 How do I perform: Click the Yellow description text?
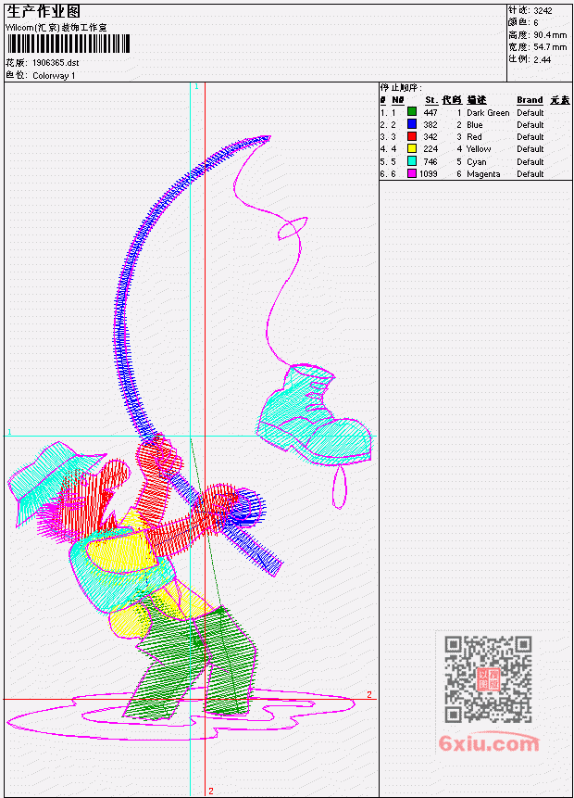[479, 149]
